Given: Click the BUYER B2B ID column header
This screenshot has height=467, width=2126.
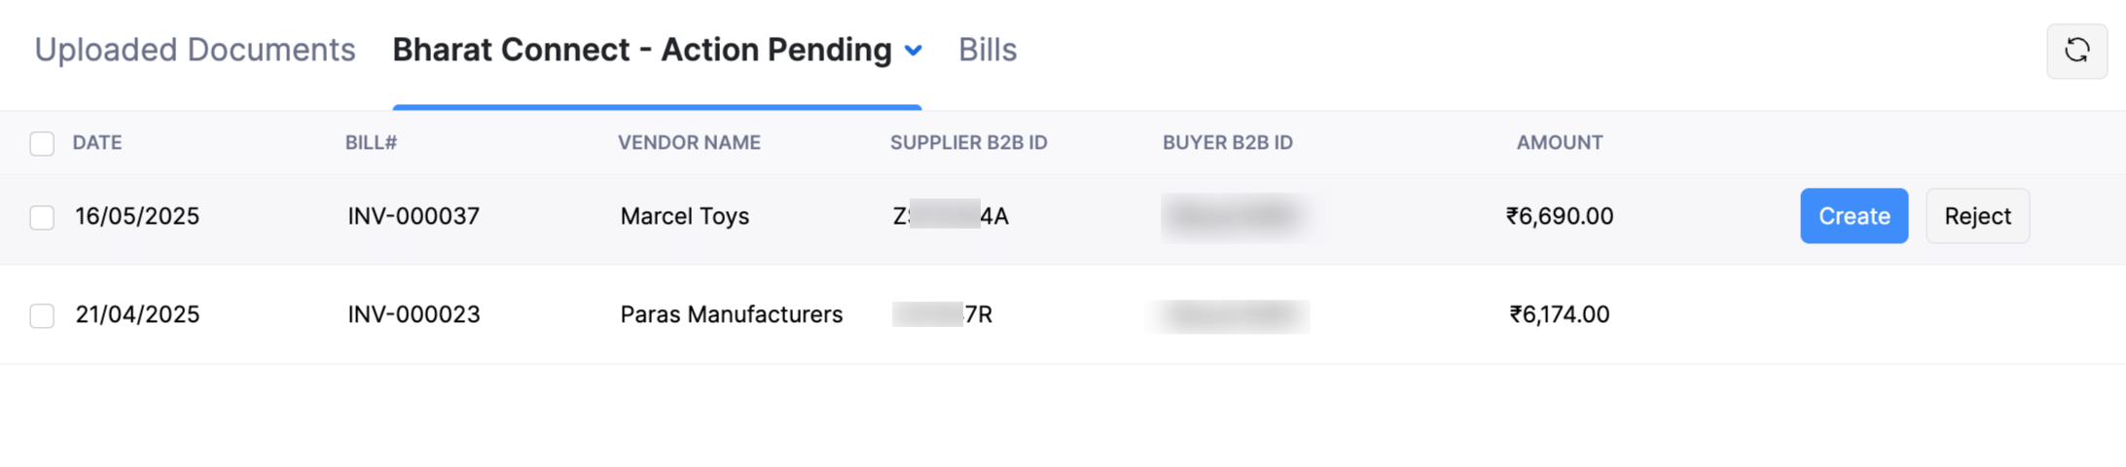Looking at the screenshot, I should click(1227, 142).
